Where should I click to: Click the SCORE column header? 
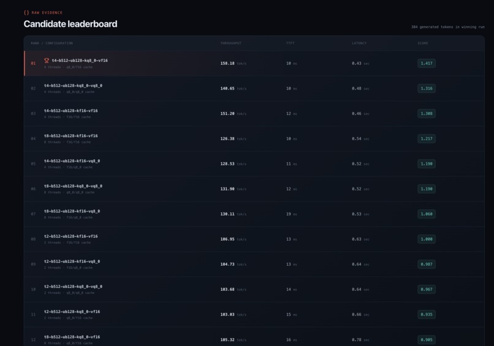(x=423, y=43)
